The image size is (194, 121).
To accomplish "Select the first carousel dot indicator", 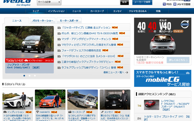I will pyautogui.click(x=24, y=76).
